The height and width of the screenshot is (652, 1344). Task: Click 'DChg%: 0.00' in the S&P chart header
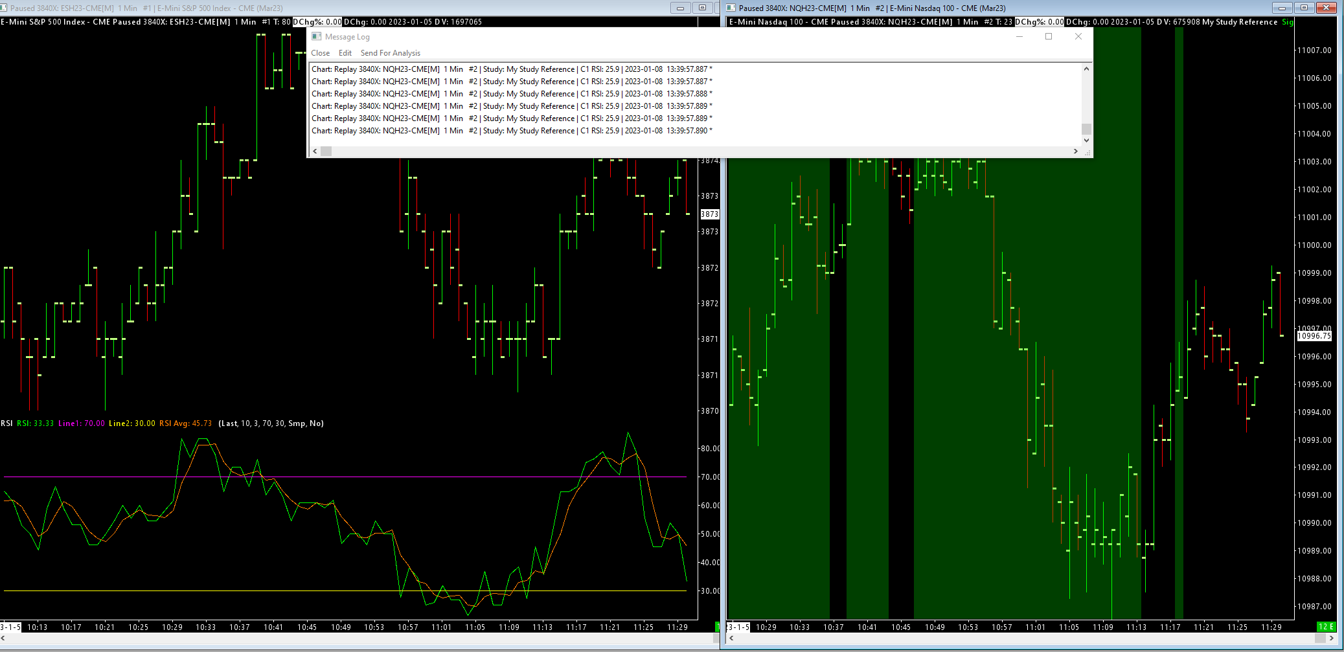[317, 22]
